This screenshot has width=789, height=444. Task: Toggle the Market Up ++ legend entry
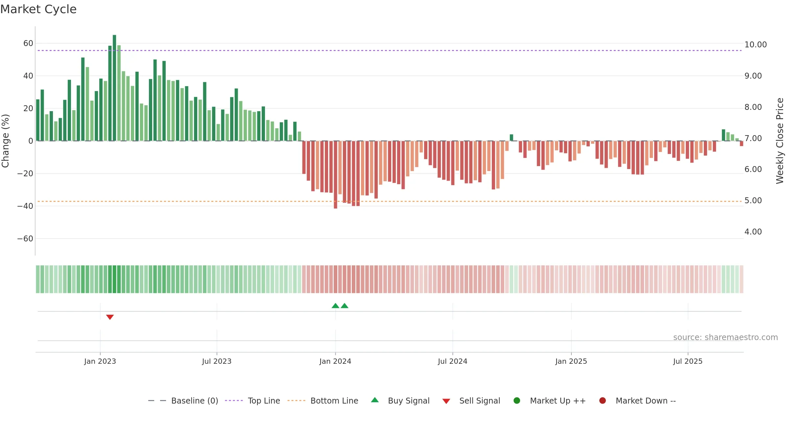pyautogui.click(x=550, y=401)
